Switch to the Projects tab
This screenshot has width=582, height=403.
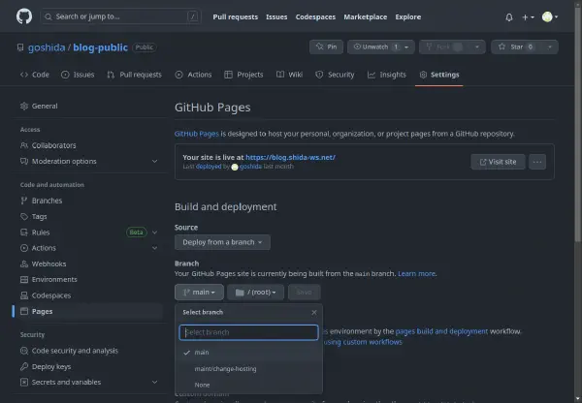click(x=243, y=75)
